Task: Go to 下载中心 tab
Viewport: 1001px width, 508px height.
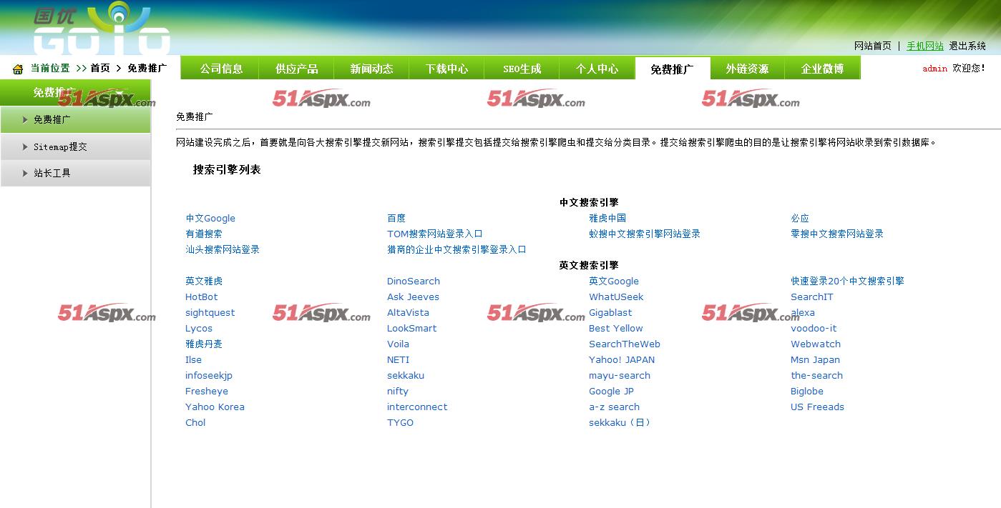Action: (x=446, y=69)
